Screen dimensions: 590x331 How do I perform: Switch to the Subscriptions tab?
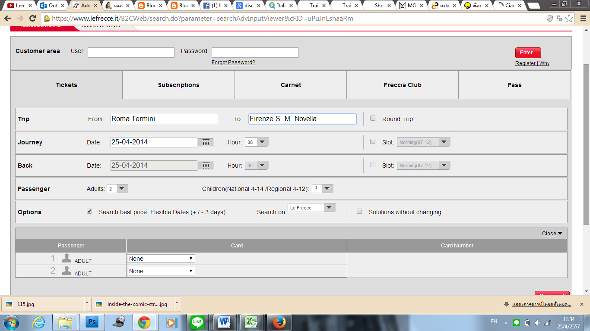point(179,85)
